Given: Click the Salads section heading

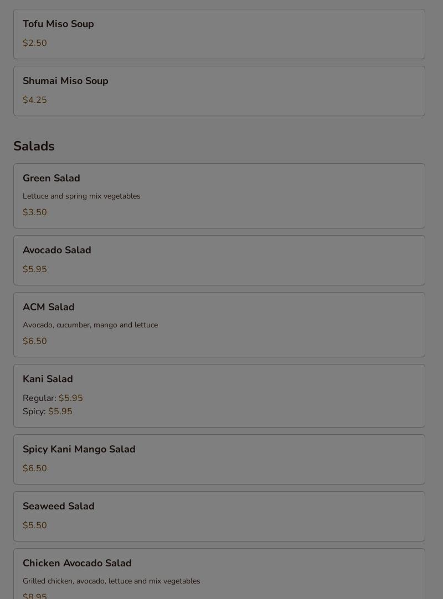Looking at the screenshot, I should (34, 146).
